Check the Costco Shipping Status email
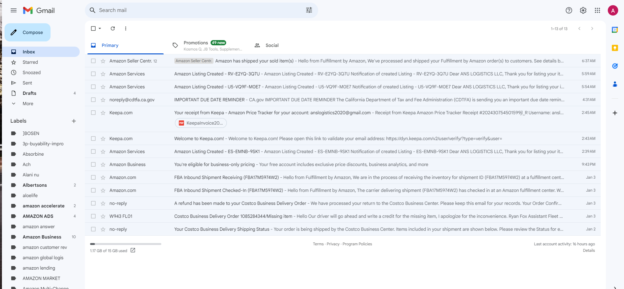624x289 pixels. (x=93, y=229)
